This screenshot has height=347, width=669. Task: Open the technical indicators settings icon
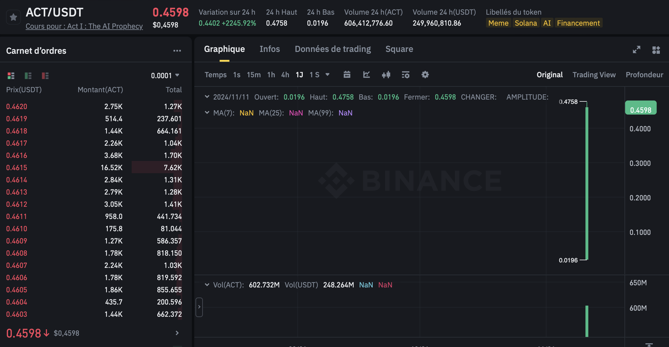coord(405,75)
